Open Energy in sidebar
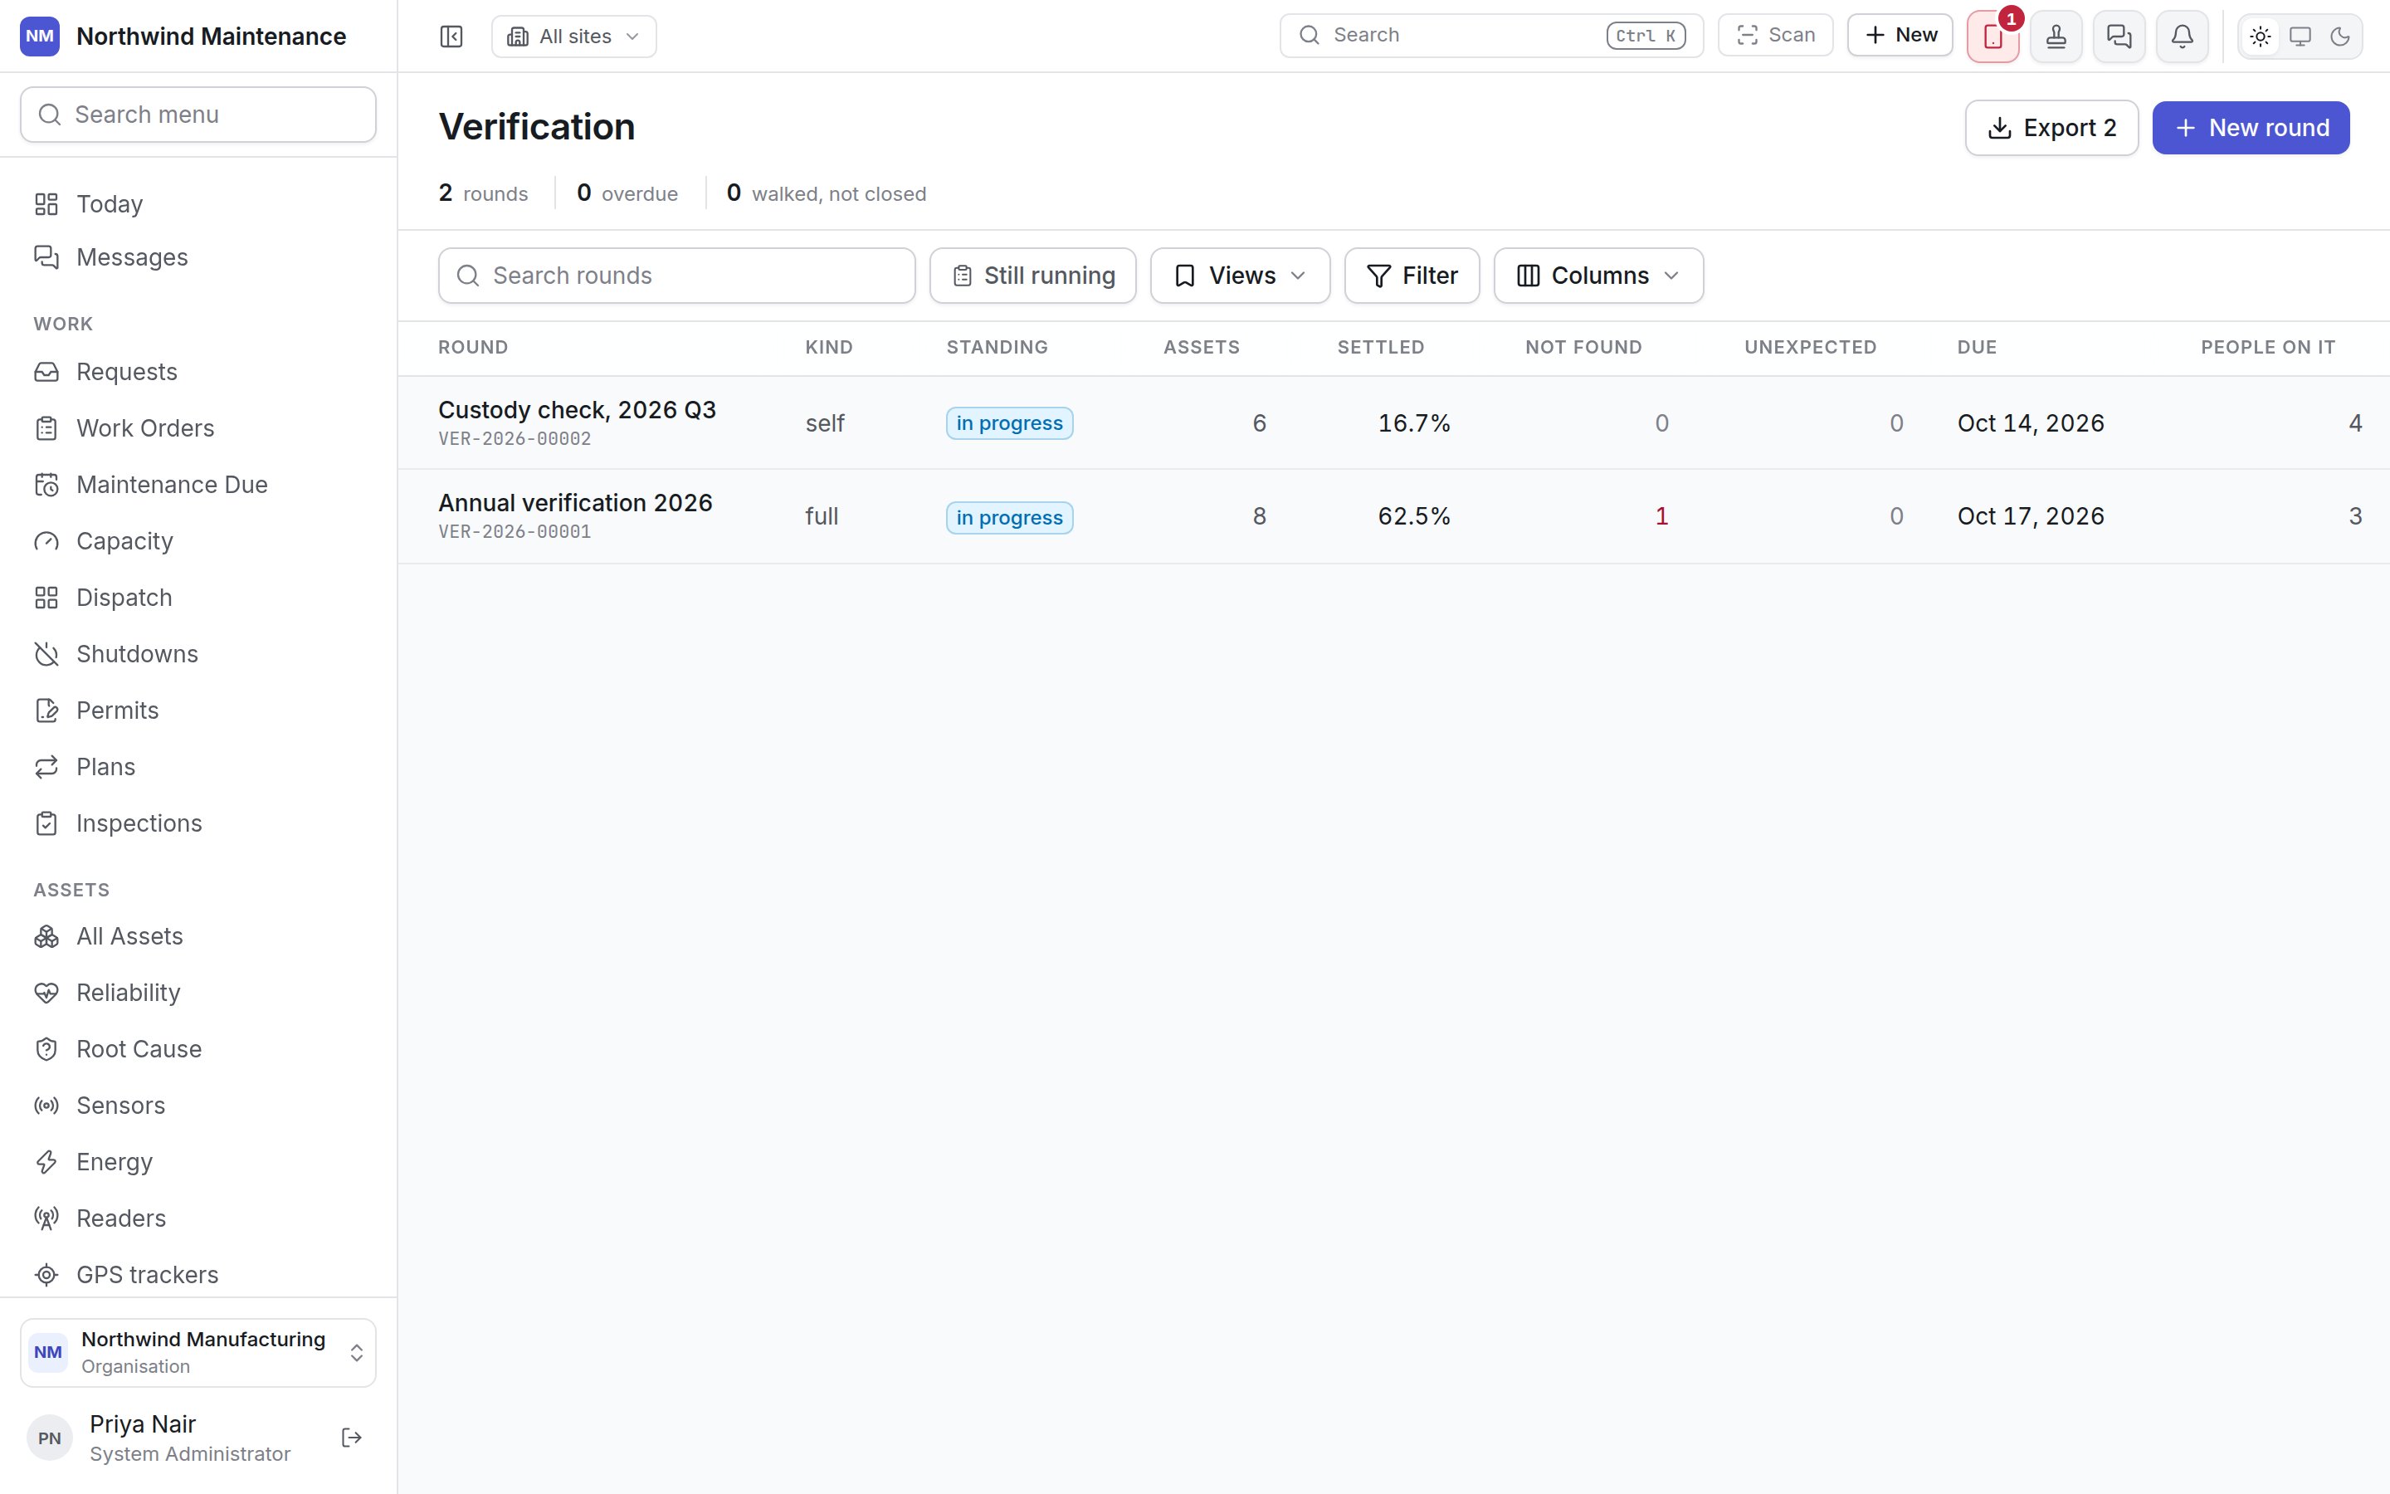Screen dimensions: 2390x1494 coord(198,1162)
